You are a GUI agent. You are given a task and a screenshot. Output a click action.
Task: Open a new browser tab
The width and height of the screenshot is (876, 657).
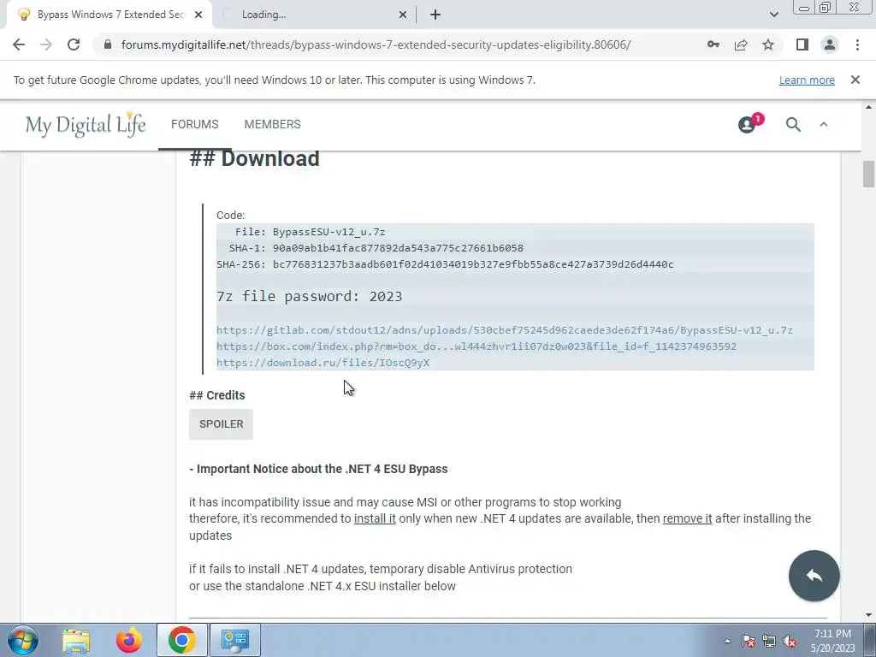[435, 15]
